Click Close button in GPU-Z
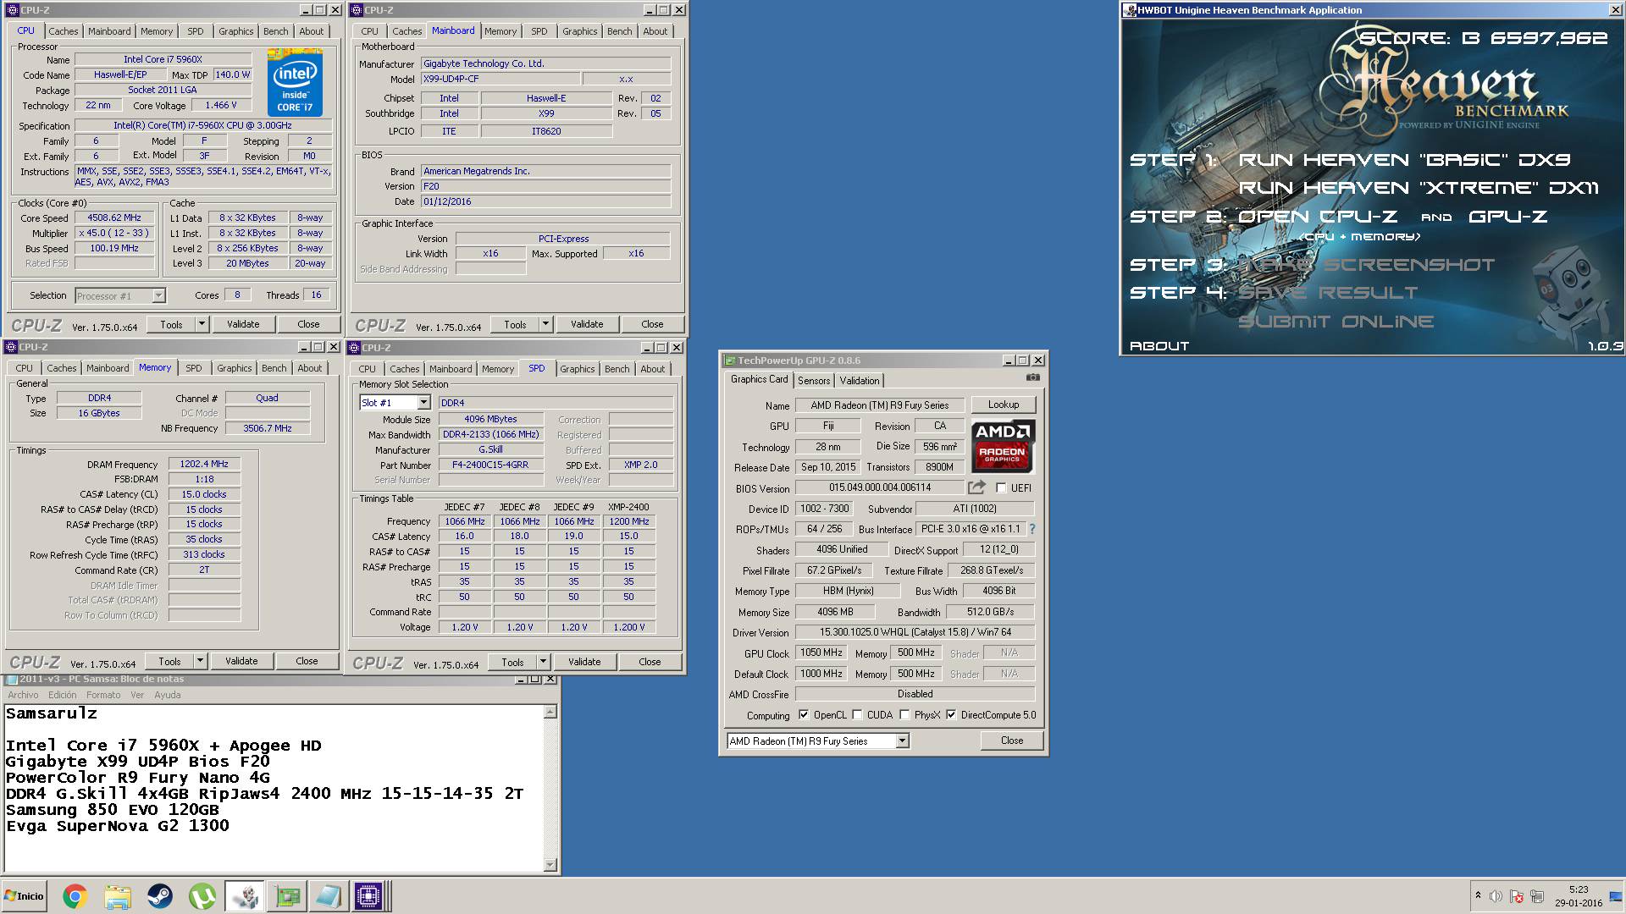 pos(1012,741)
